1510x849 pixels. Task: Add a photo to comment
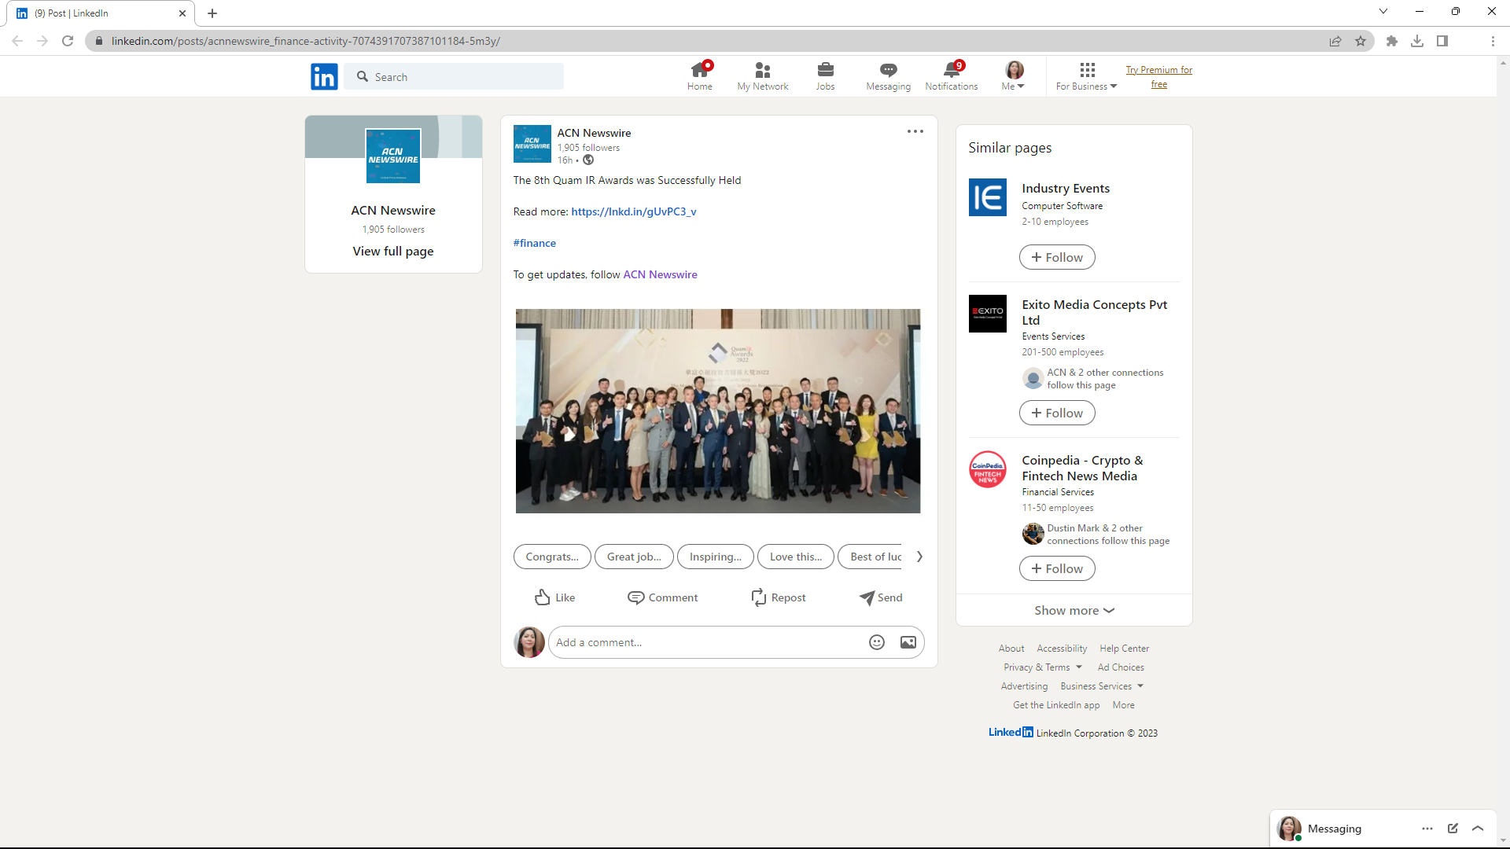pos(908,642)
